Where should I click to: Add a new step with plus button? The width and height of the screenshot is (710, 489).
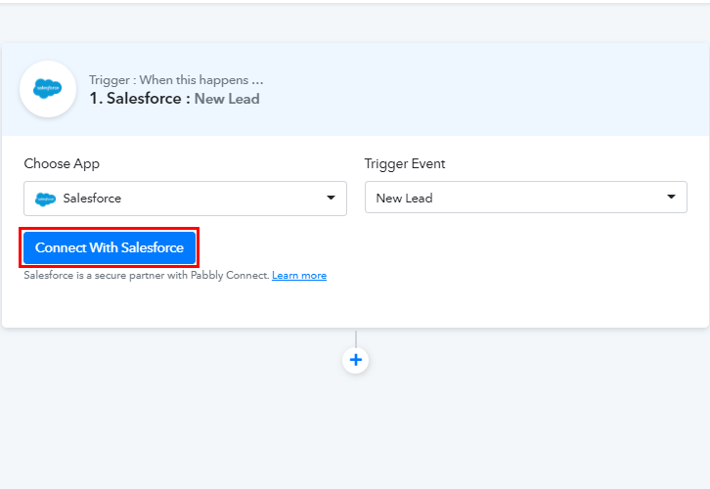[x=355, y=361]
